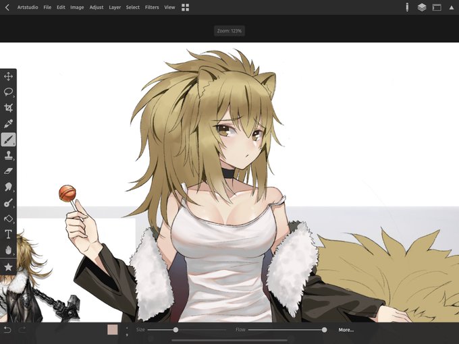Open the File menu

pyautogui.click(x=47, y=7)
